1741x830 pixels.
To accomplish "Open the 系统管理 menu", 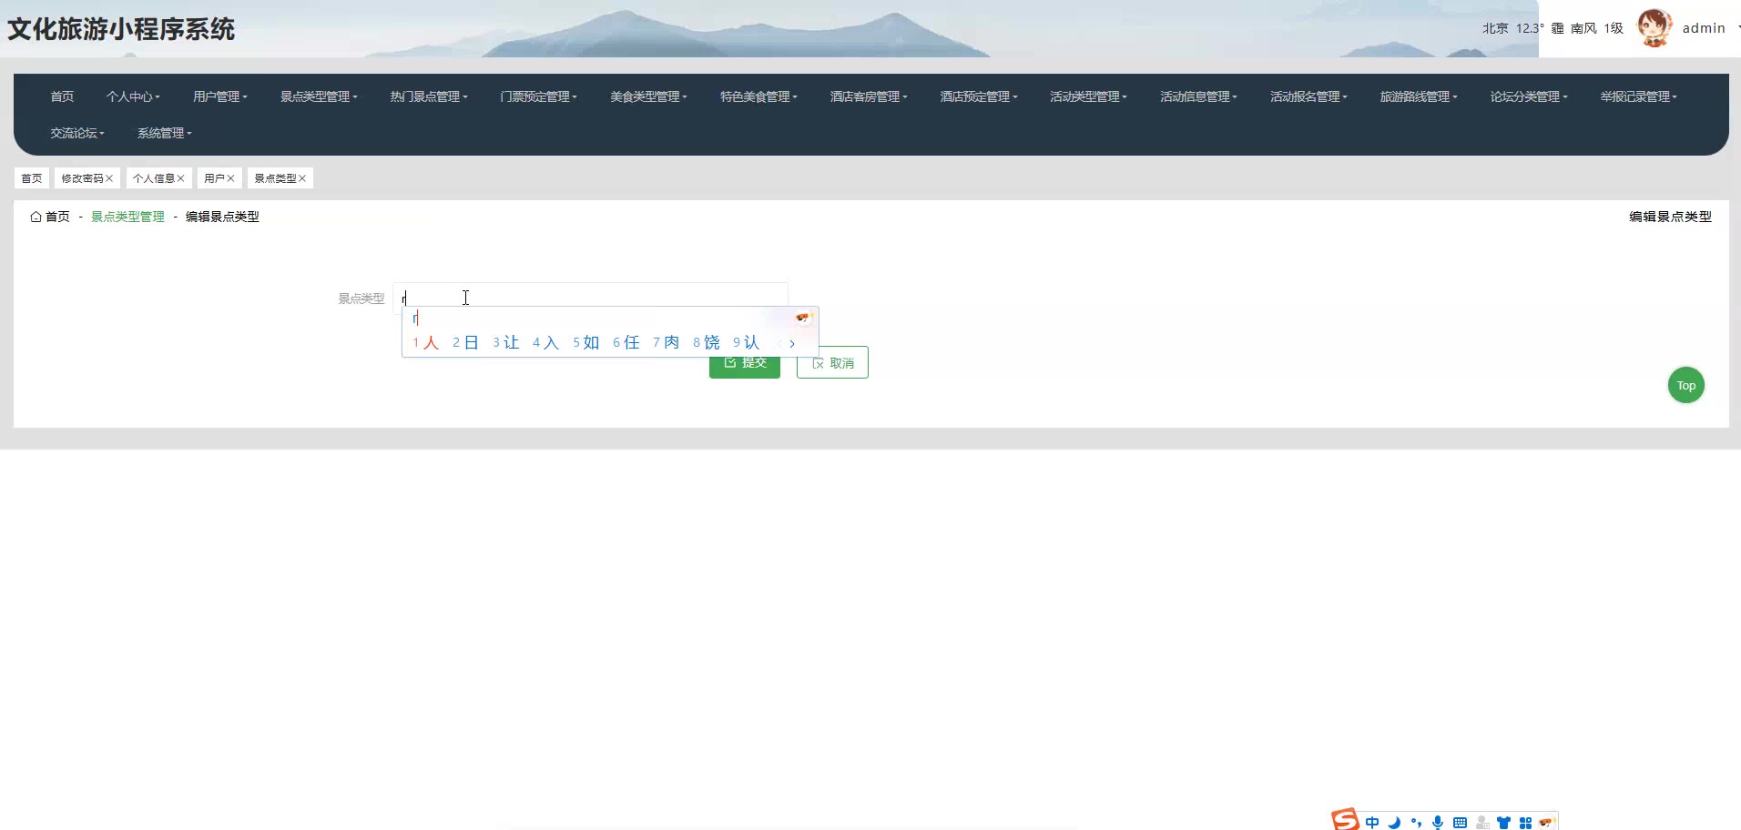I will click(165, 133).
